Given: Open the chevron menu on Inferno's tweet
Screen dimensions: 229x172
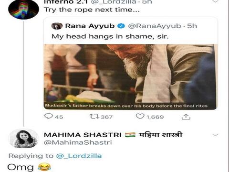Looking at the screenshot, I should (x=215, y=1).
